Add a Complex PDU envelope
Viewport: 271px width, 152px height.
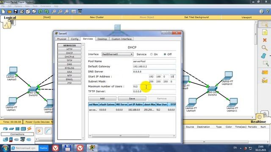[x=265, y=80]
